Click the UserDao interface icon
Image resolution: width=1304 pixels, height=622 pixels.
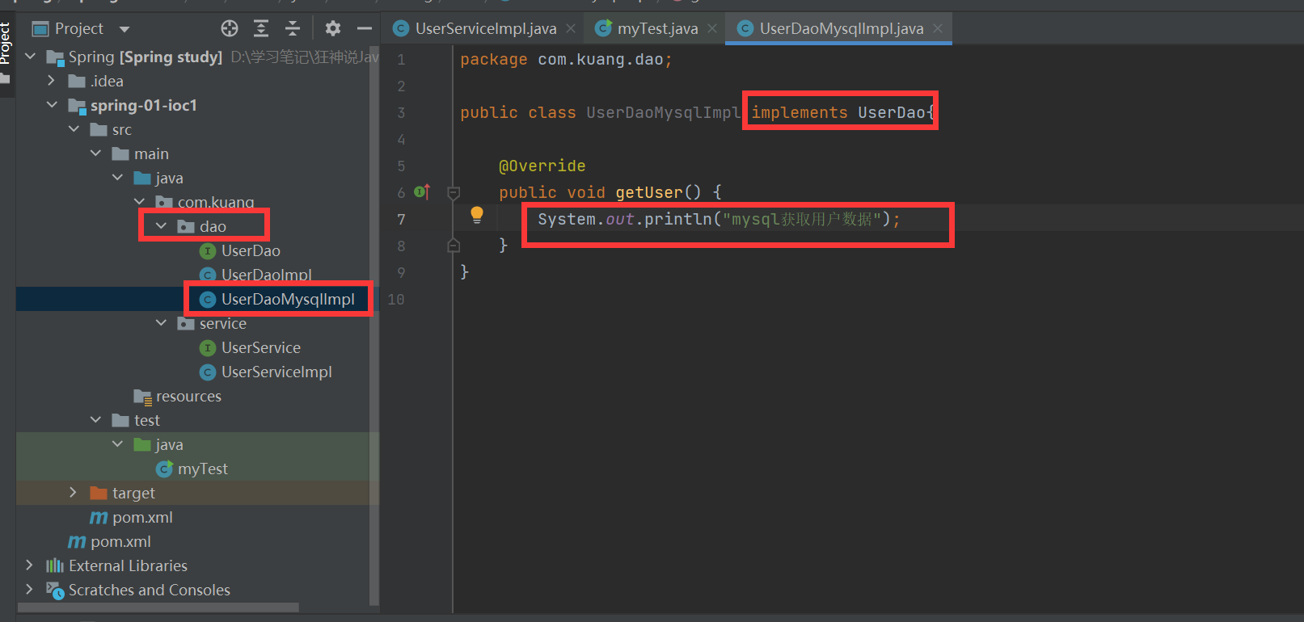click(x=208, y=251)
